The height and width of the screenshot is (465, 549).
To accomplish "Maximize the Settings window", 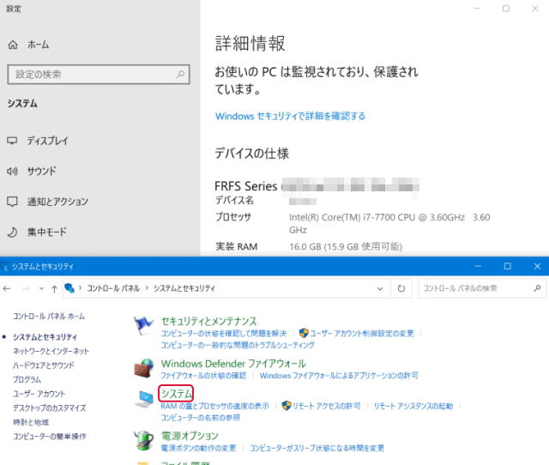I will pos(506,9).
